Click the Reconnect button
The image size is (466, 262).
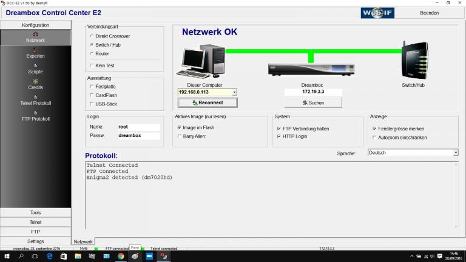coord(208,102)
